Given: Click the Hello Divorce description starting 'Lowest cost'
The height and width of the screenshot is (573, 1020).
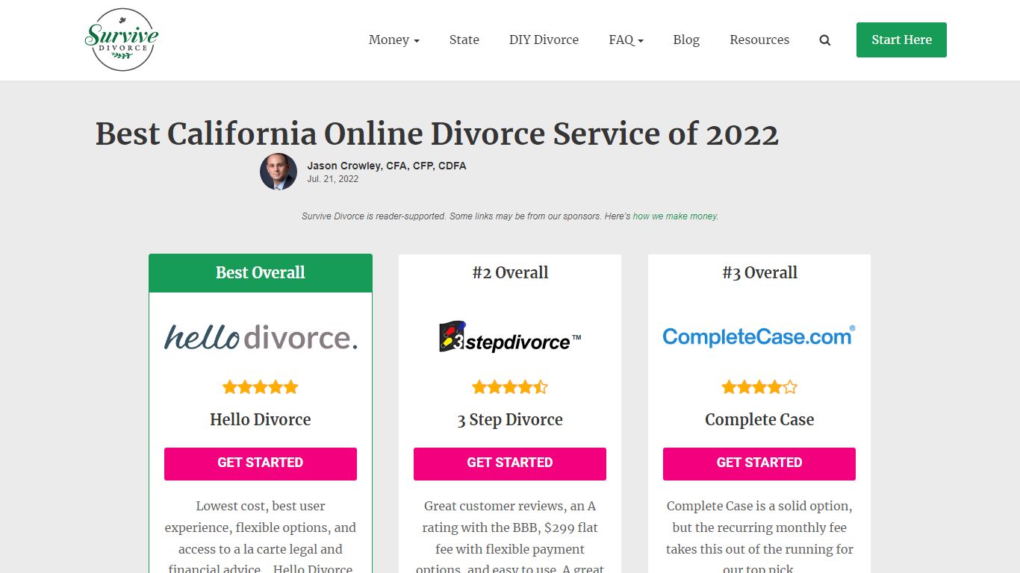Looking at the screenshot, I should (261, 537).
